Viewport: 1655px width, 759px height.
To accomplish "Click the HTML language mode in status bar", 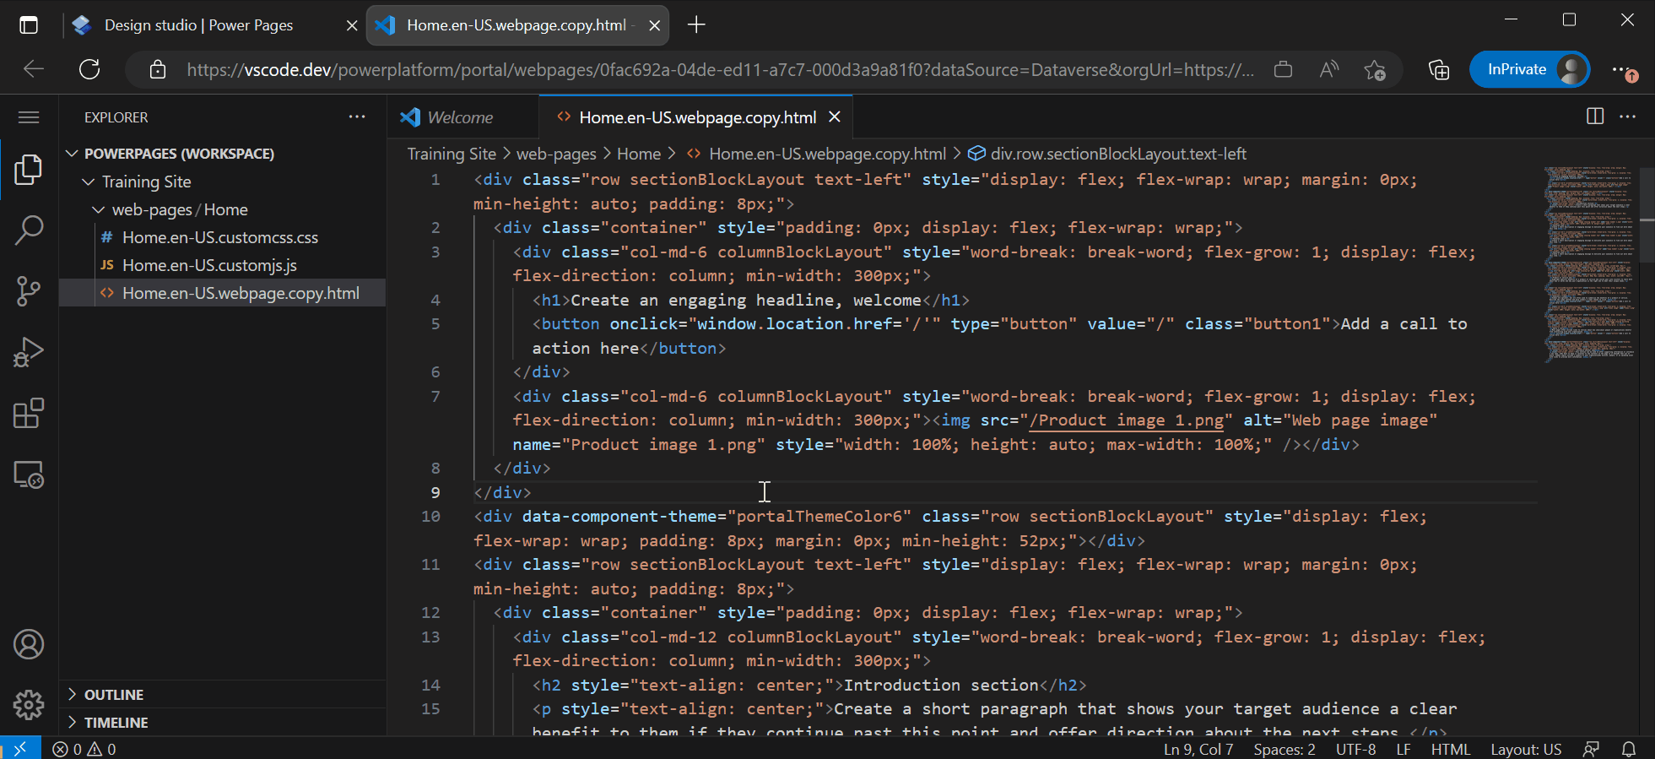I will tap(1450, 749).
